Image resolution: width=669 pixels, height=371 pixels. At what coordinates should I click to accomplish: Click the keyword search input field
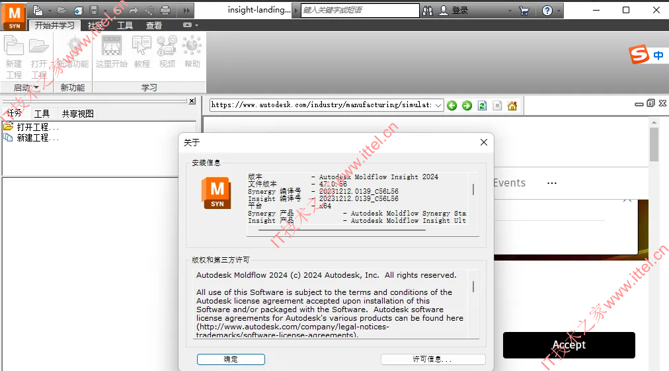[x=360, y=10]
